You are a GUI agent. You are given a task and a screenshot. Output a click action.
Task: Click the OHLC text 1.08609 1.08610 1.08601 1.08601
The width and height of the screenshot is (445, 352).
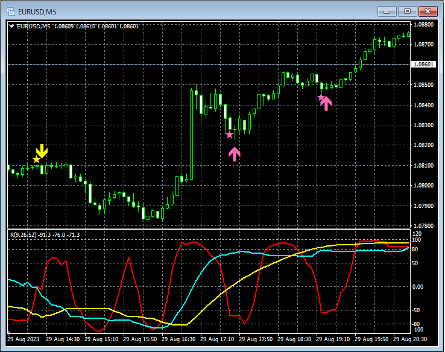point(96,27)
